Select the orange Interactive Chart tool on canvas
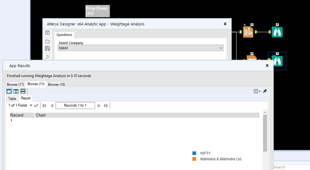The height and width of the screenshot is (170, 310). click(248, 32)
